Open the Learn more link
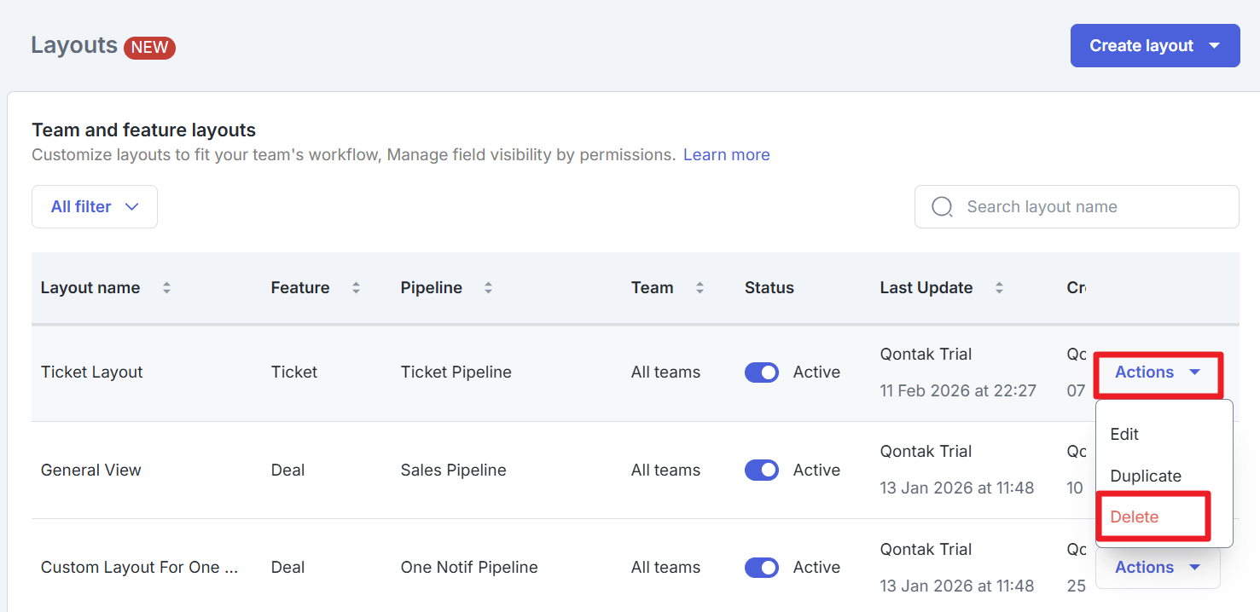The width and height of the screenshot is (1260, 612). [x=726, y=155]
